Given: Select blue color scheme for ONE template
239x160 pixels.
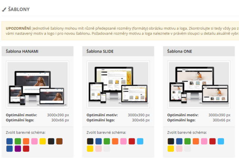Looking at the screenshot, I should pyautogui.click(x=179, y=141).
